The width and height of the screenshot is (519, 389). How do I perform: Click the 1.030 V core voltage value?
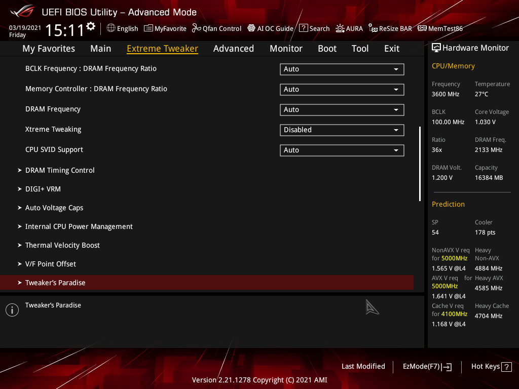tap(485, 122)
